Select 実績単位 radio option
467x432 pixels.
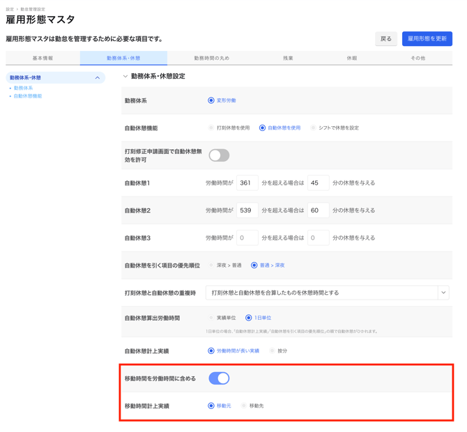(211, 318)
